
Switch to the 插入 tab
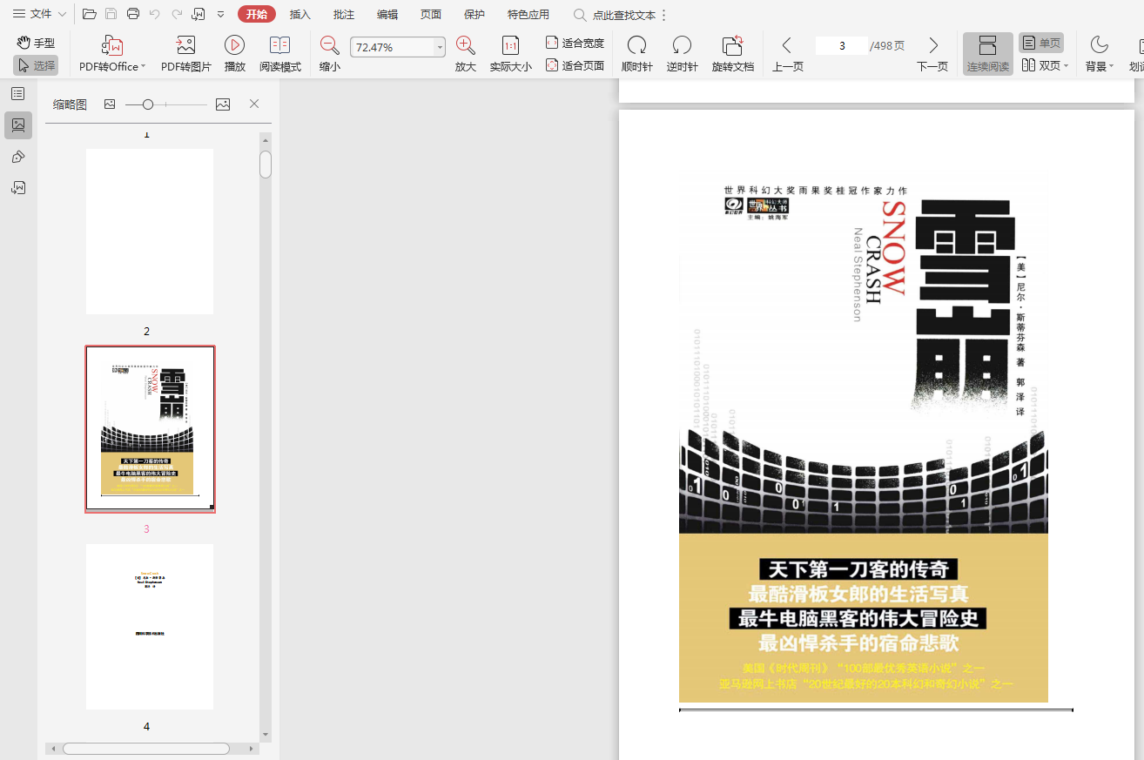click(x=300, y=14)
